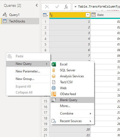The width and height of the screenshot is (120, 137).
Task: Click the Excel source icon
Action: [54, 64]
